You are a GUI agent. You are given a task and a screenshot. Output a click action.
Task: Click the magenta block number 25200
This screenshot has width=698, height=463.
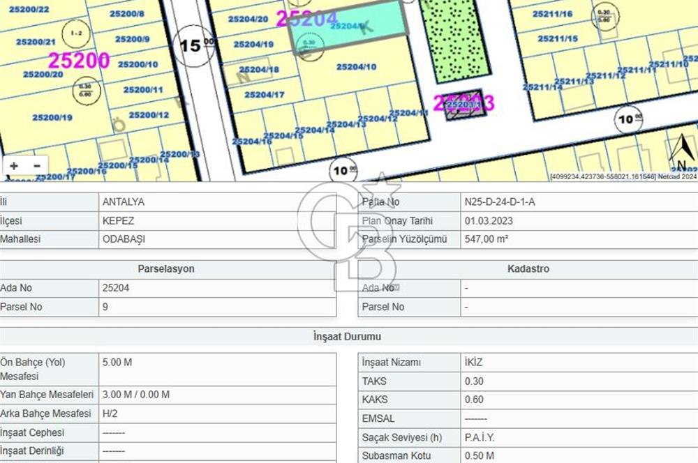(78, 61)
